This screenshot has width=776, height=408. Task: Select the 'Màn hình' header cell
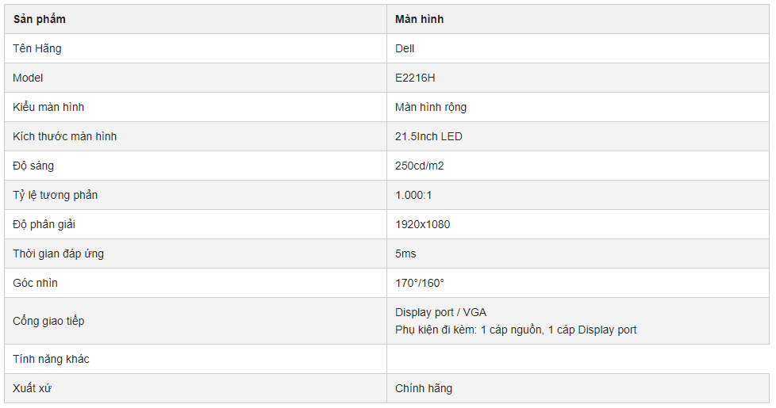tap(578, 19)
